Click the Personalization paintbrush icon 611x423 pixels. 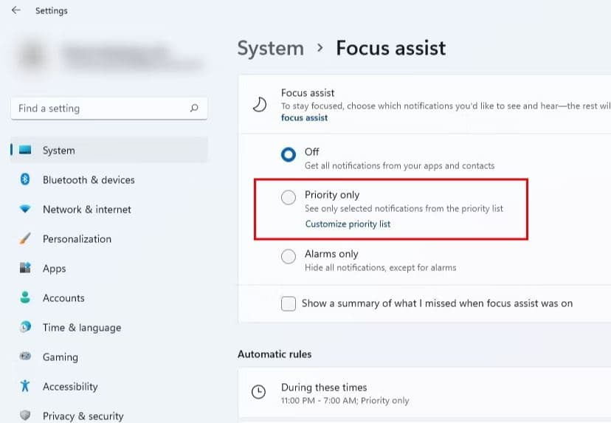tap(25, 238)
